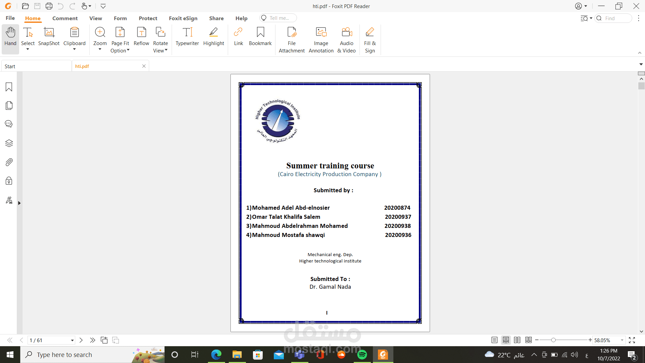This screenshot has width=645, height=363.
Task: Click the Open file icon in quick toolbar
Action: 25,6
